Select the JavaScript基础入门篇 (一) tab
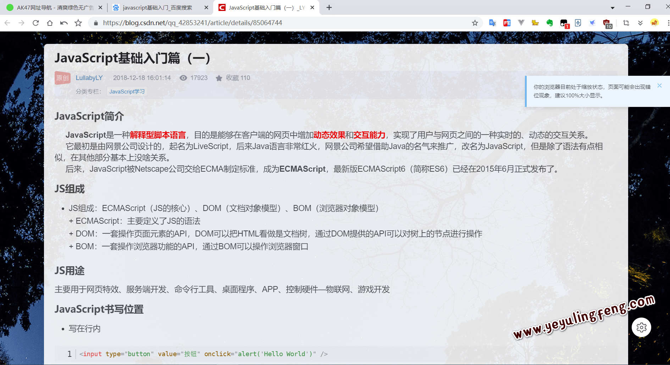 pos(266,7)
